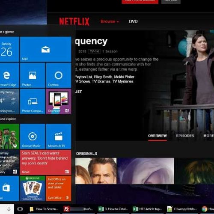Open Microsoft Solitaire Collection tile
Viewport: 214px width, 214px height.
click(x=33, y=188)
